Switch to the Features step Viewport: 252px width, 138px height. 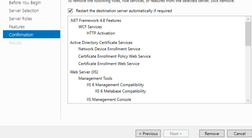[17, 27]
